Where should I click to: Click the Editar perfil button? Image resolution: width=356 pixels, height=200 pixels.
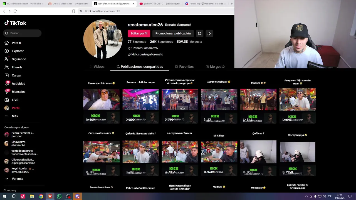[x=139, y=33]
